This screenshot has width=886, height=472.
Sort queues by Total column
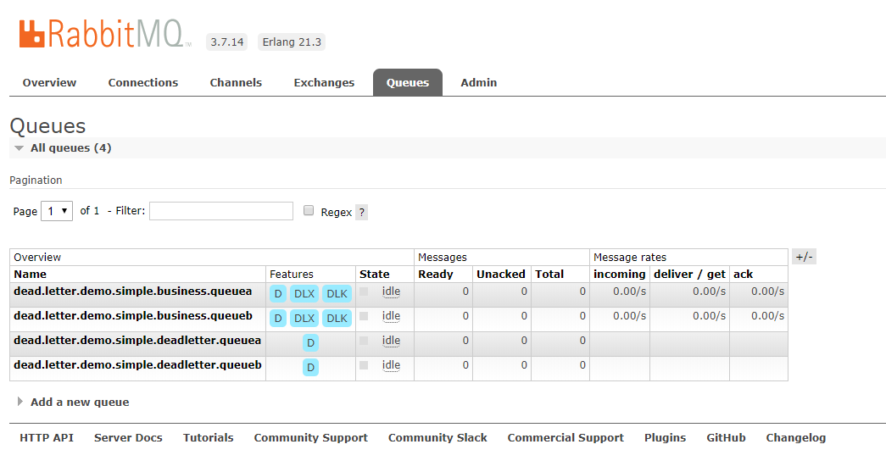[549, 274]
